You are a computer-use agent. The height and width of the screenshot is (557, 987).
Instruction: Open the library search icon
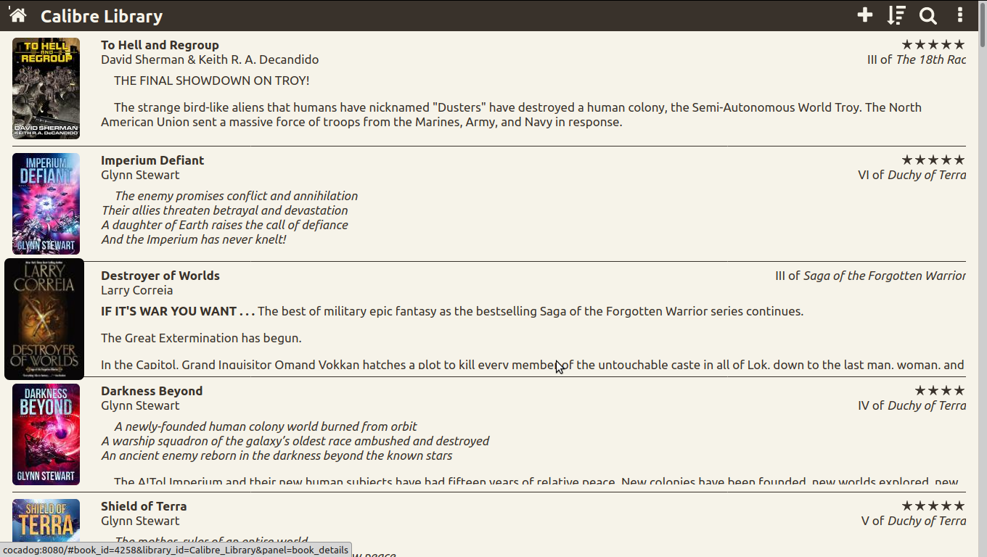point(927,15)
